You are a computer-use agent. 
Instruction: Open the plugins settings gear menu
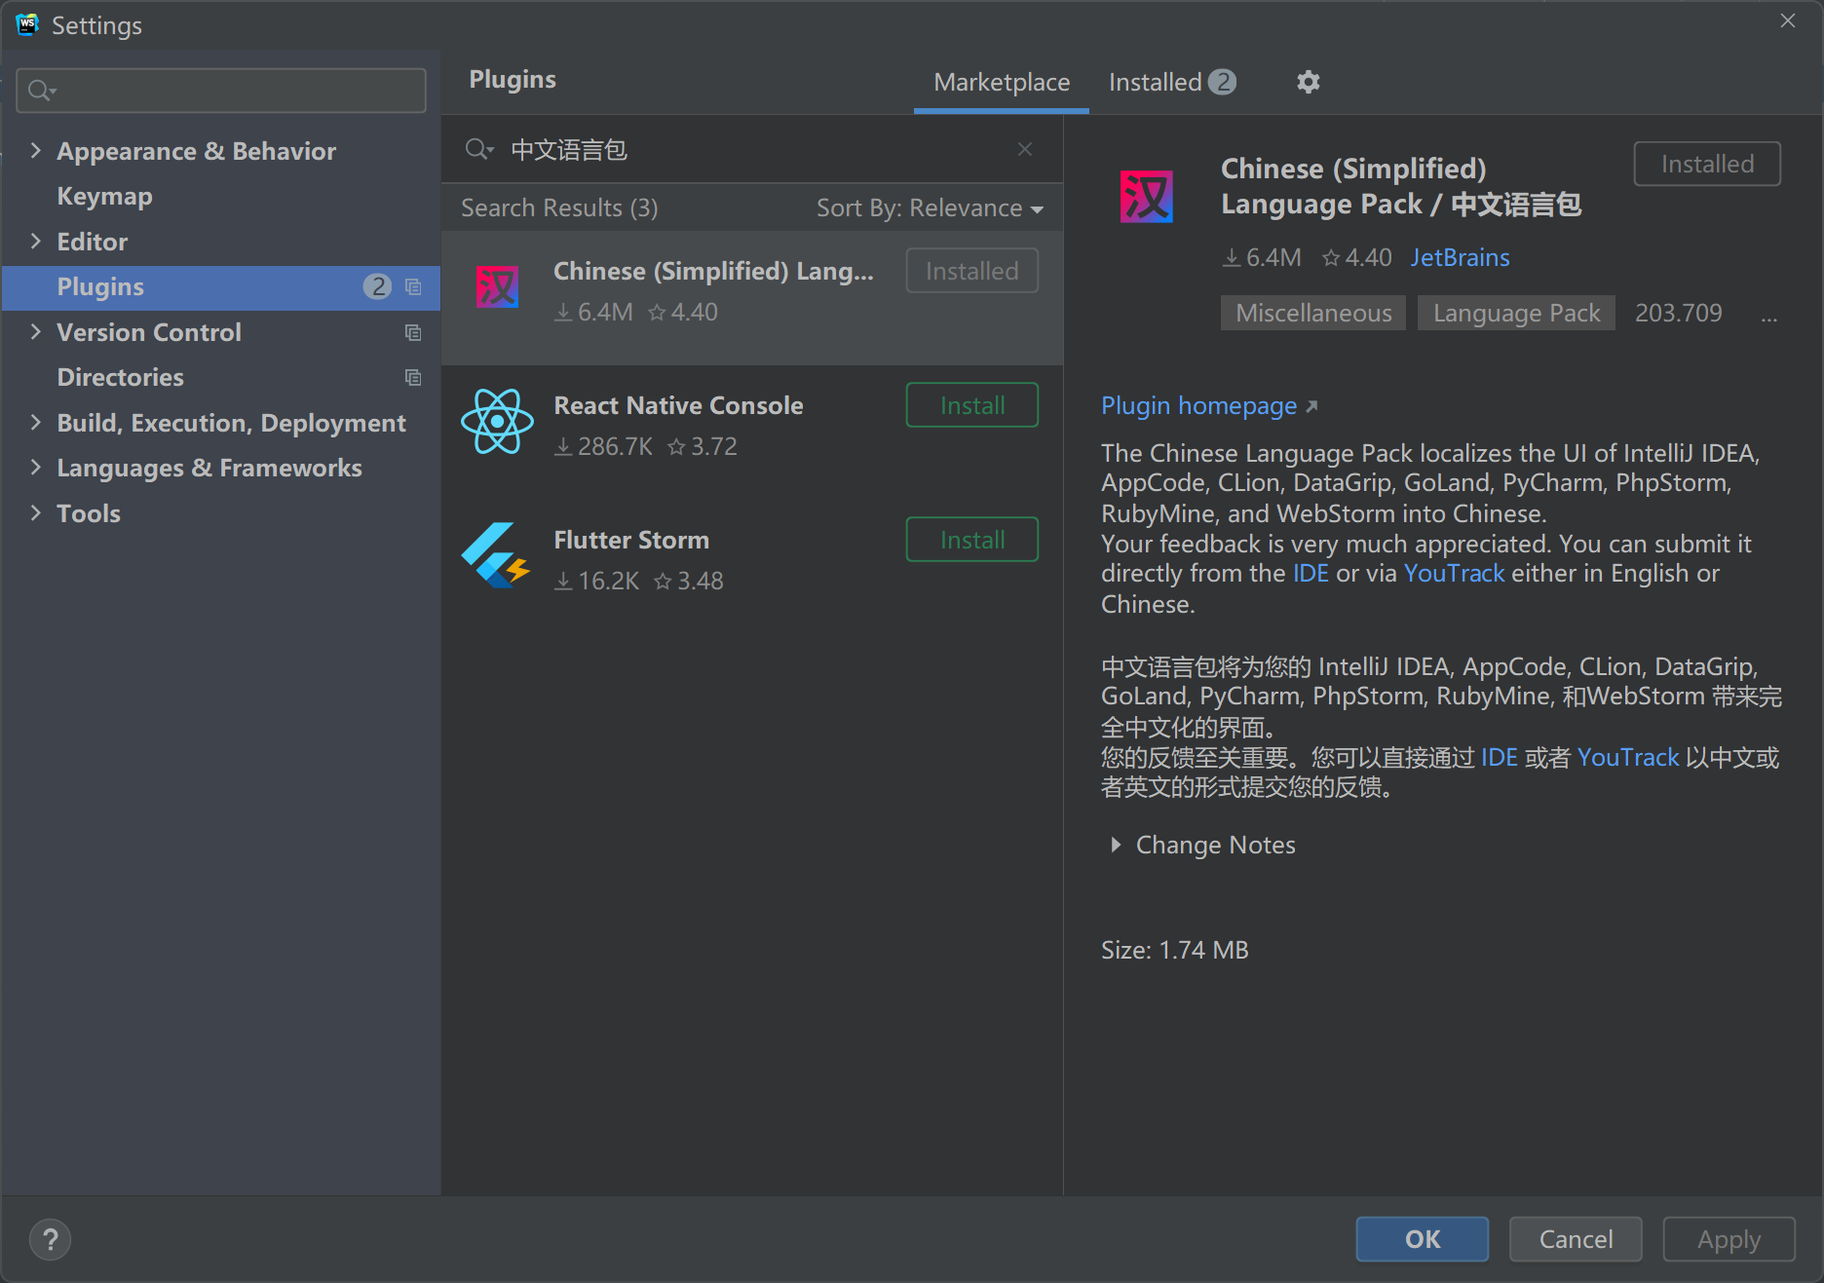(1308, 82)
